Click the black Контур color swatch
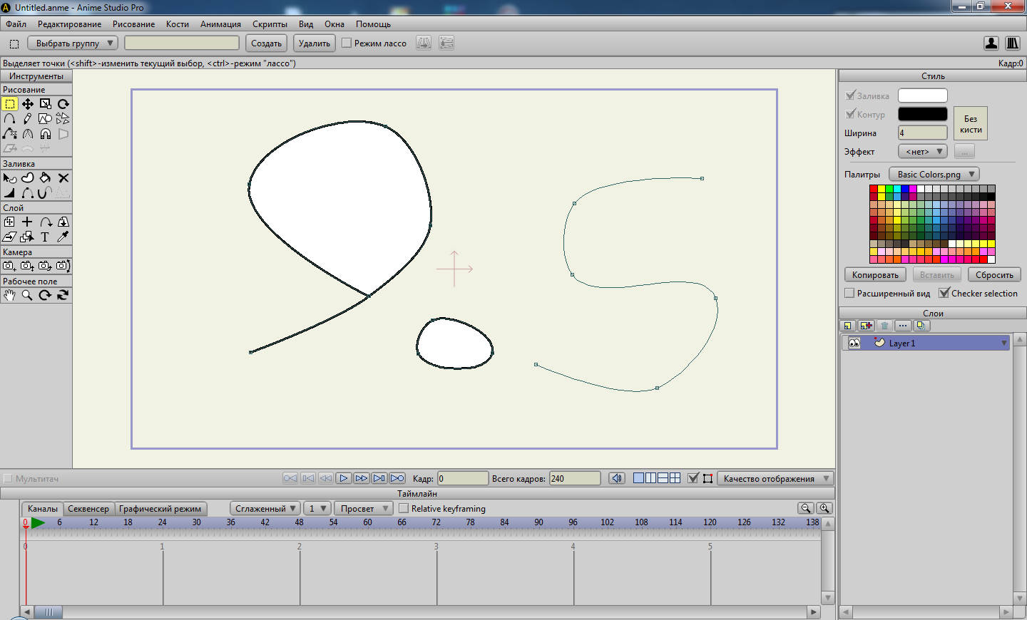Viewport: 1027px width, 620px height. coord(922,114)
